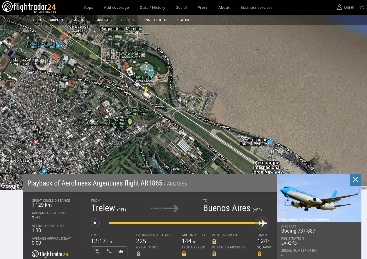
Task: Play the flight playback
Action: click(95, 223)
